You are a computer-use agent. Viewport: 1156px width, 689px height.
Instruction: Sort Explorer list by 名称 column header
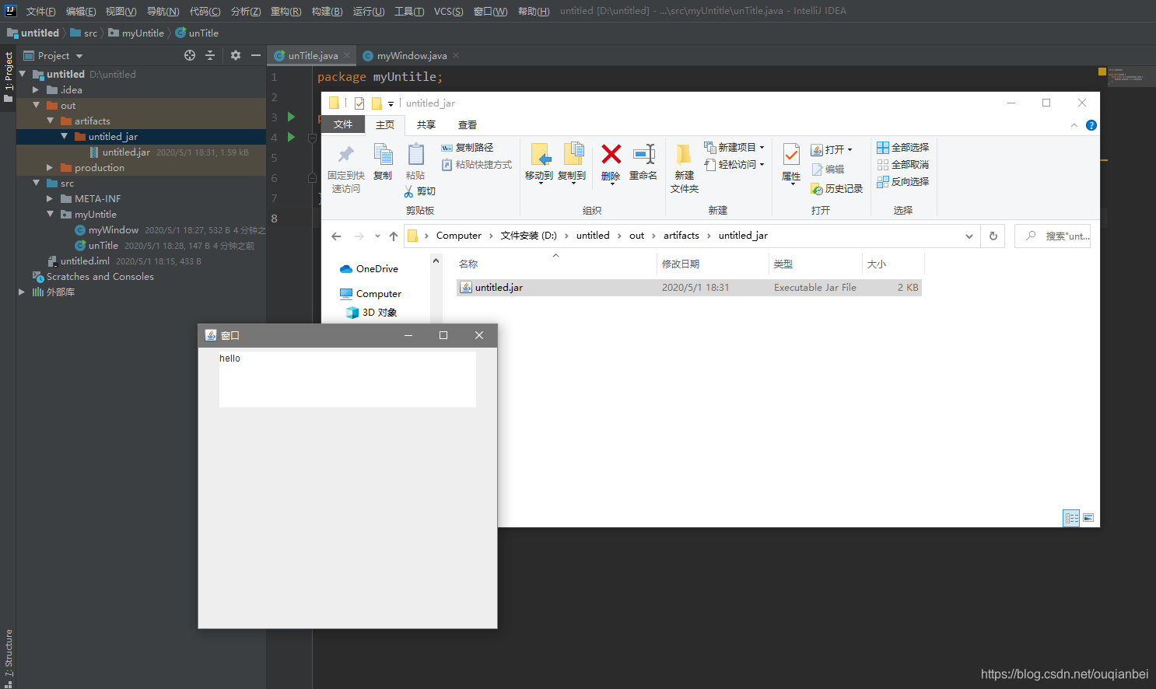(555, 264)
